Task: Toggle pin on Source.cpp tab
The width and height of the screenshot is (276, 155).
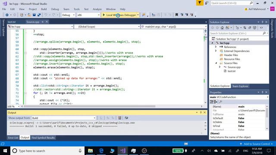Action: (43, 22)
